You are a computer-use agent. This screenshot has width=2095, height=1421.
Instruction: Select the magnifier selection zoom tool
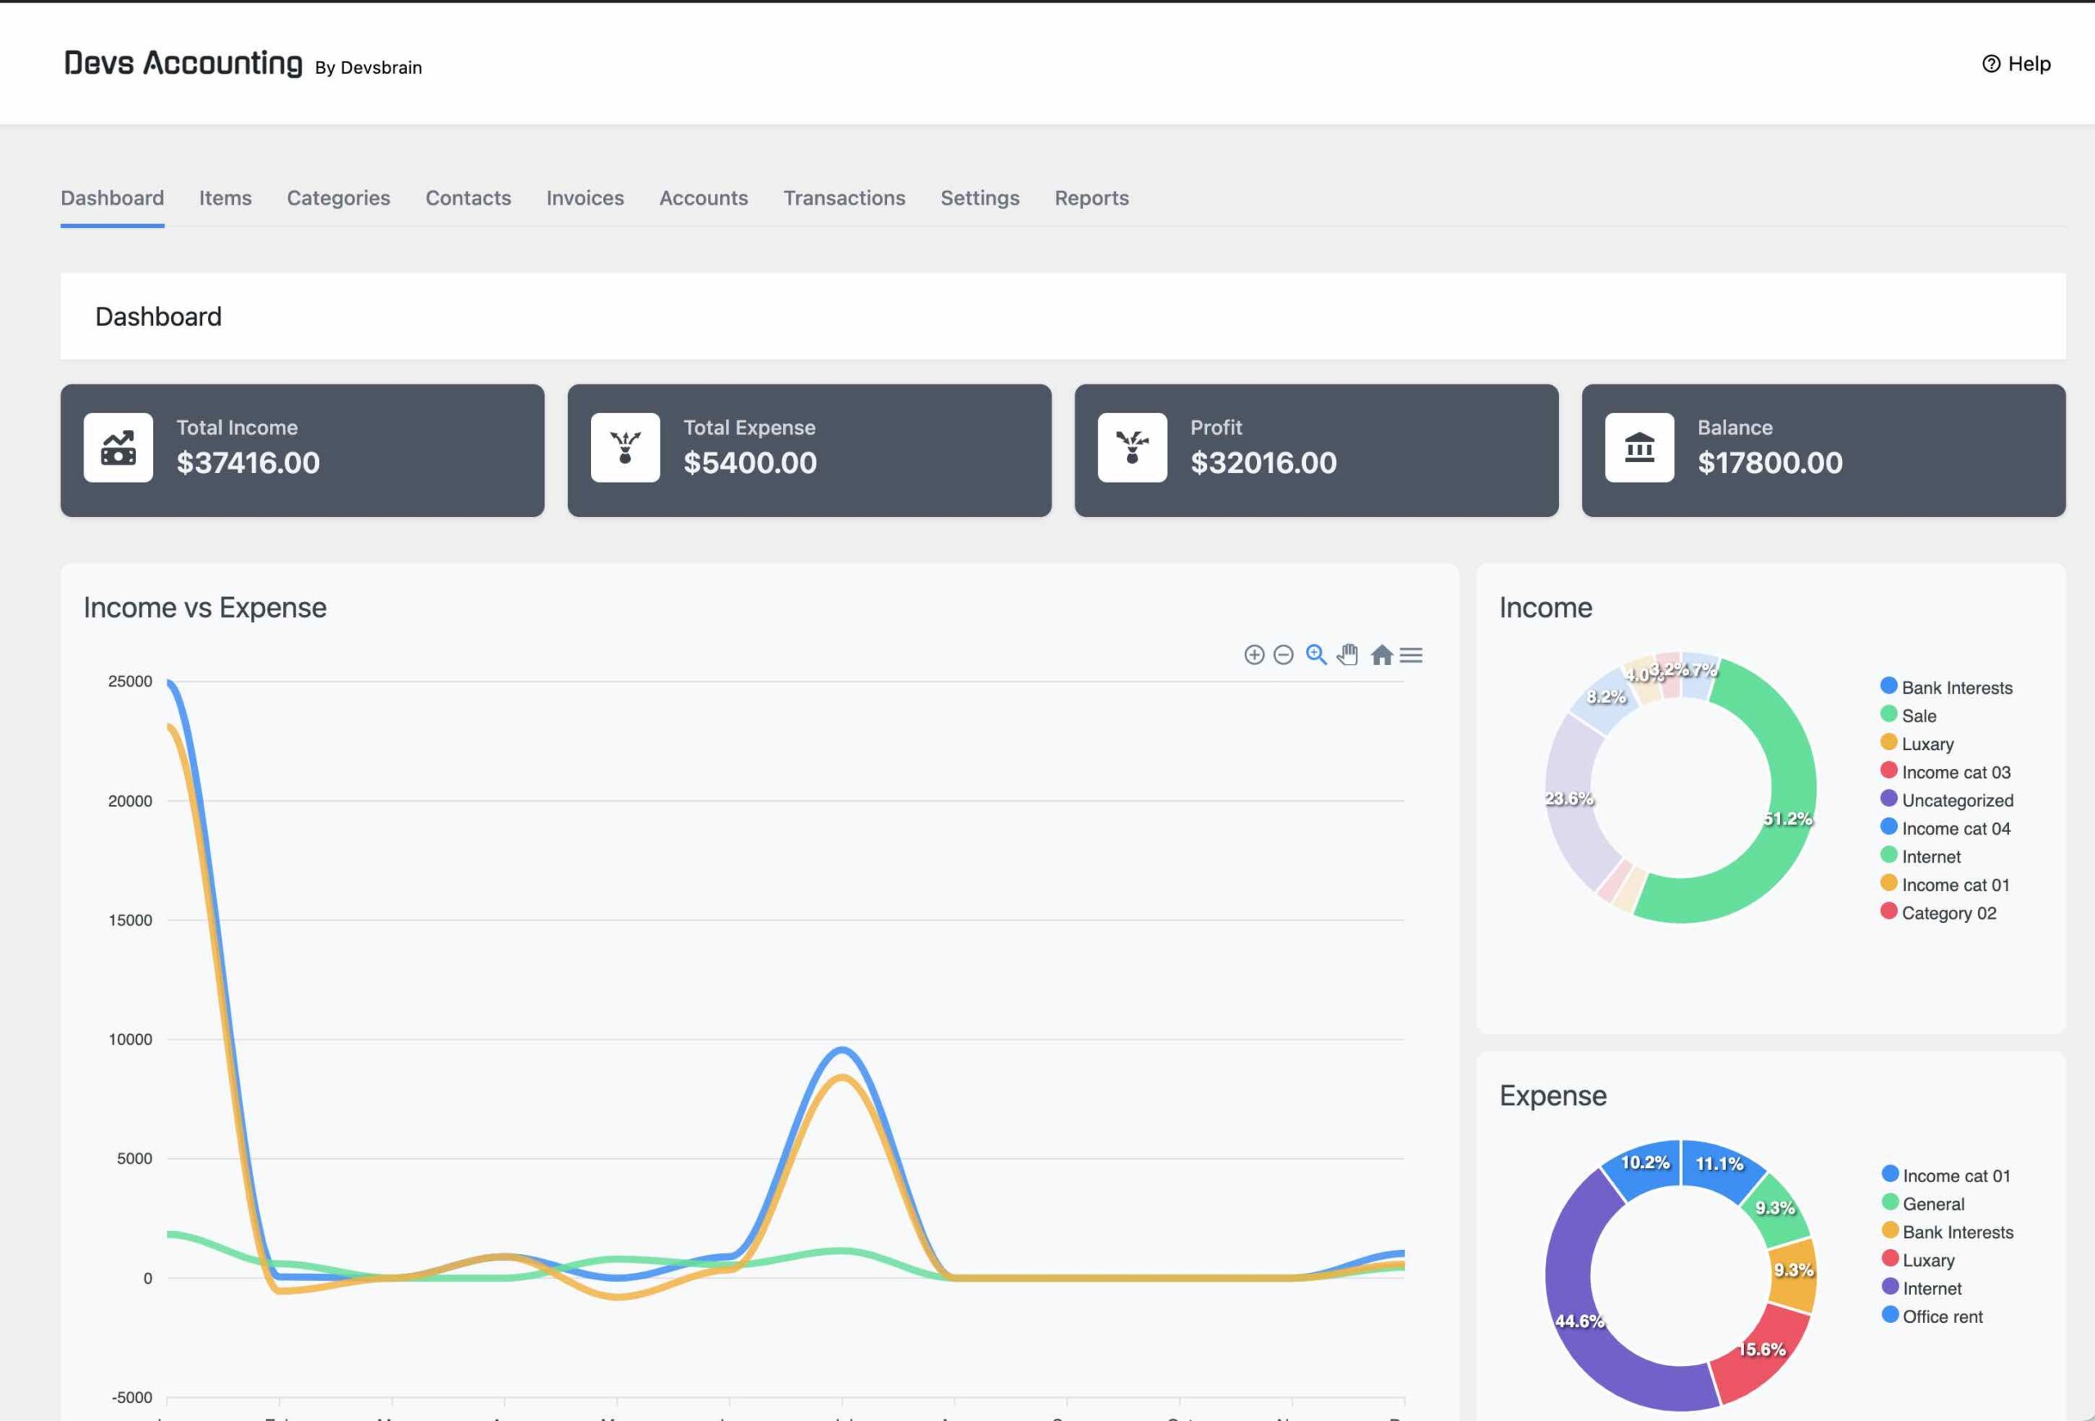pos(1316,654)
